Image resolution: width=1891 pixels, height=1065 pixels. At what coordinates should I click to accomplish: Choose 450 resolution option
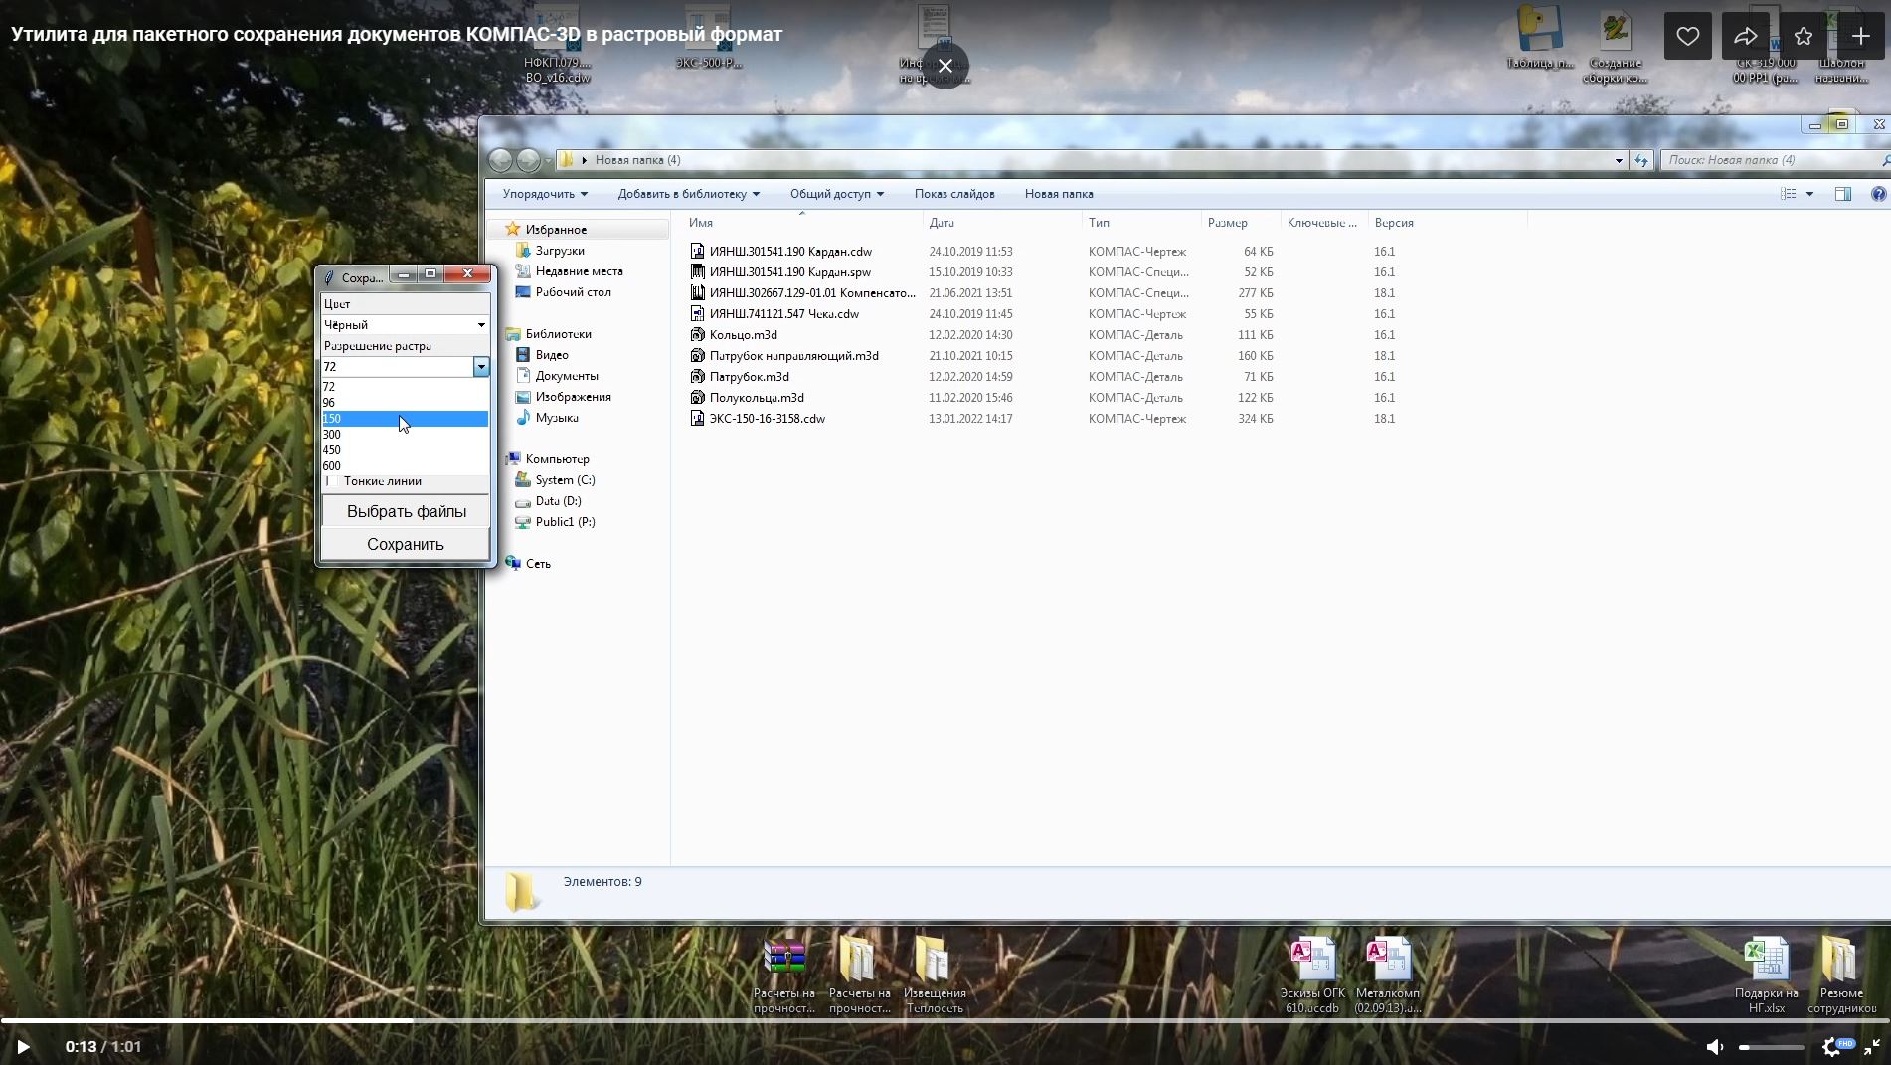405,450
